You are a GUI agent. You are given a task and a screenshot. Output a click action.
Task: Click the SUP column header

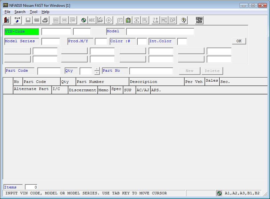(129, 90)
